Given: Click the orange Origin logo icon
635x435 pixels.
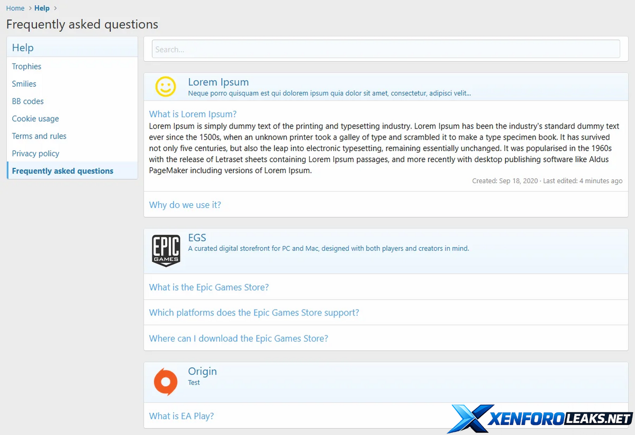Looking at the screenshot, I should click(x=166, y=382).
